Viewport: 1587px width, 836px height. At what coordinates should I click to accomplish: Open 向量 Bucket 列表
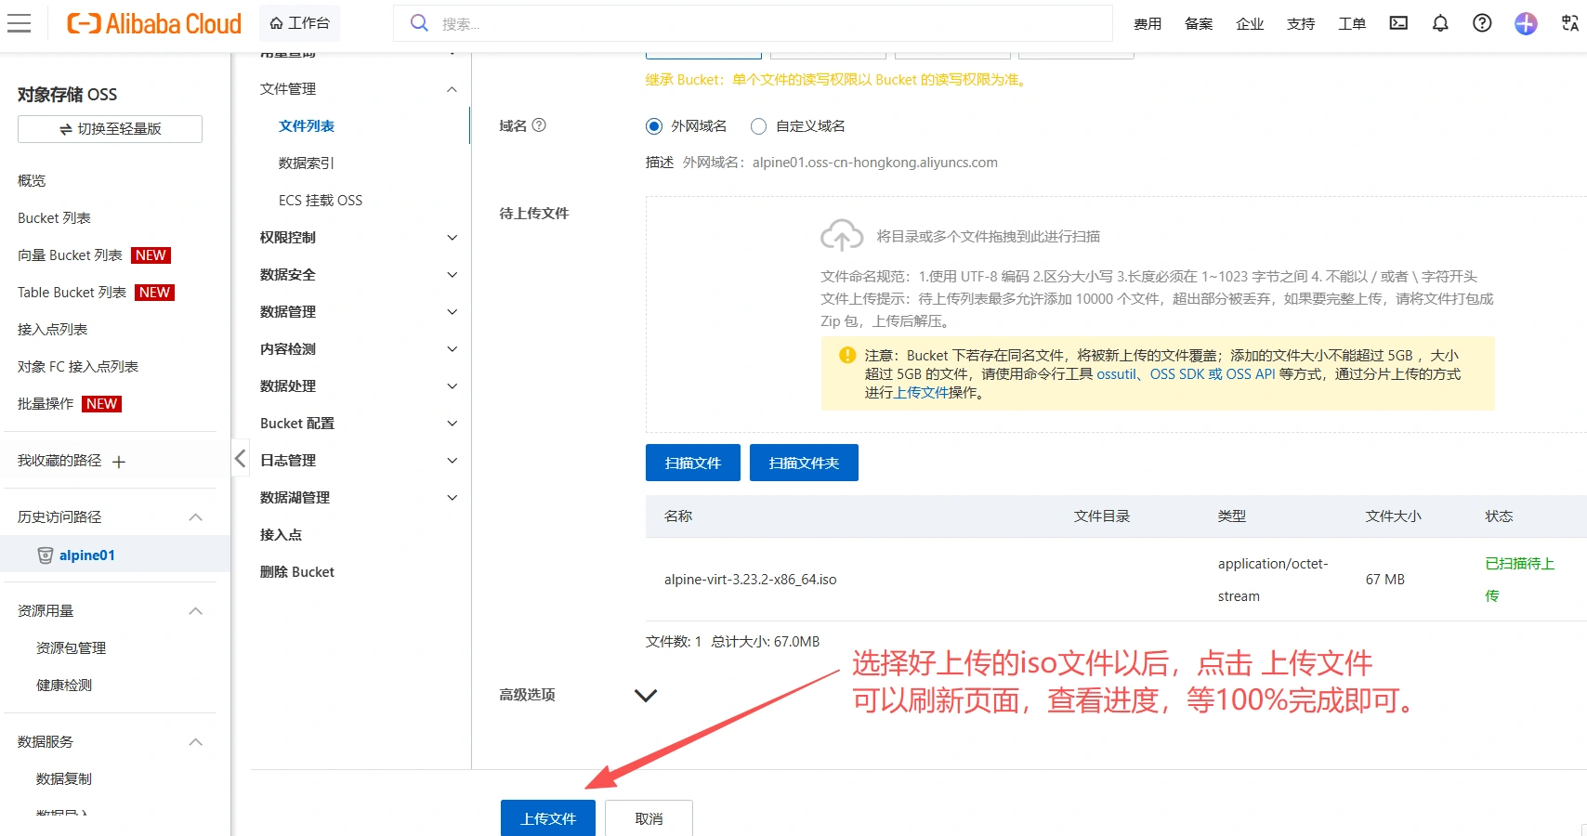(70, 255)
